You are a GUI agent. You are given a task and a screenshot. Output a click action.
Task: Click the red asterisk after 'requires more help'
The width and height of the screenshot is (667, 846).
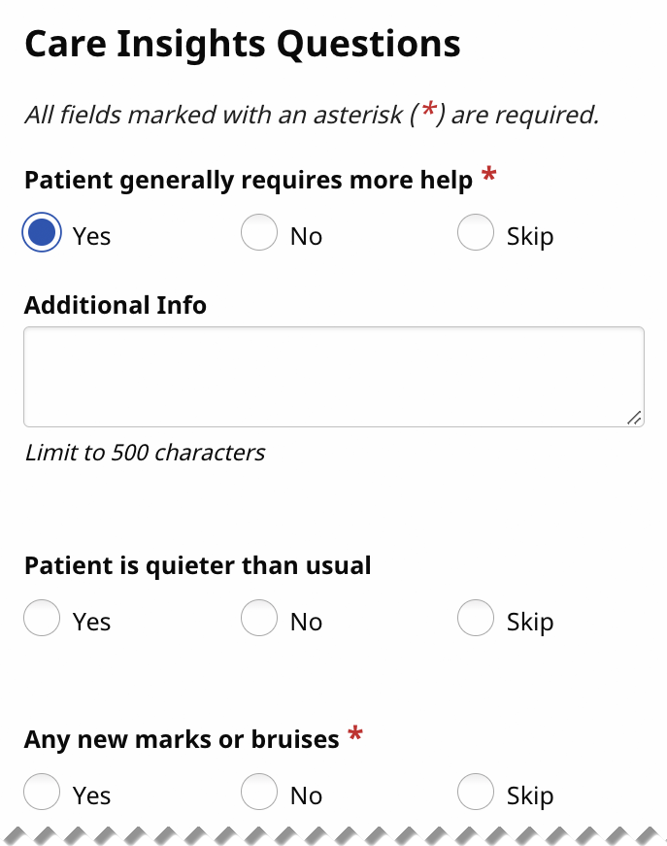point(489,176)
